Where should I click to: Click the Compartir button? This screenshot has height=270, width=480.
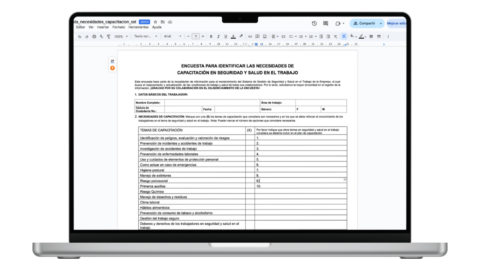(366, 23)
